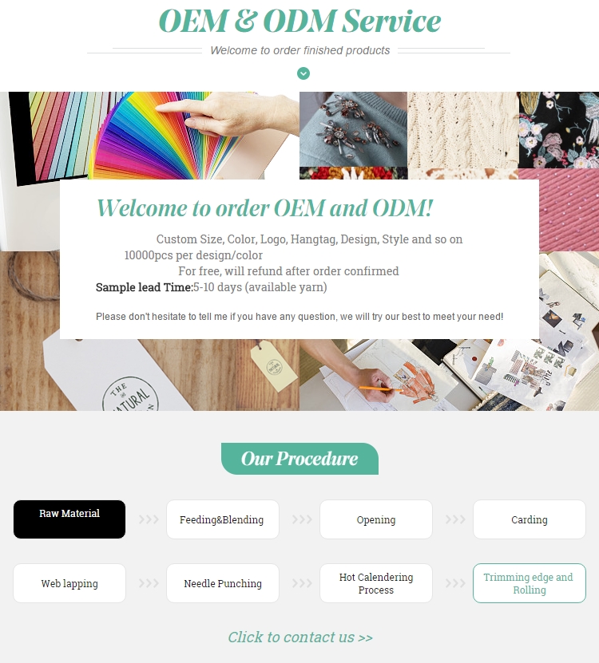Viewport: 599px width, 663px height.
Task: Open the jeweled brooch sweater image
Action: (354, 129)
